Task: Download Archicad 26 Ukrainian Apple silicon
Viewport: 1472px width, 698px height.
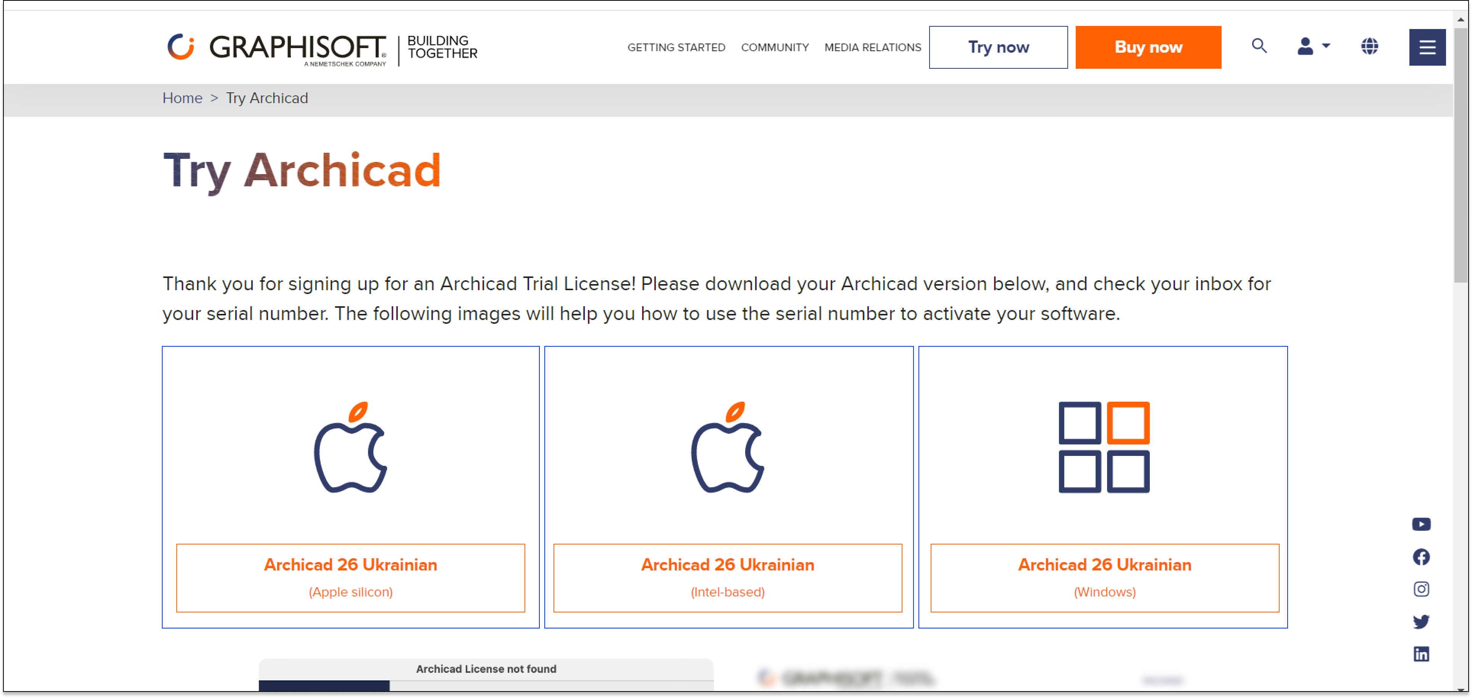Action: (350, 577)
